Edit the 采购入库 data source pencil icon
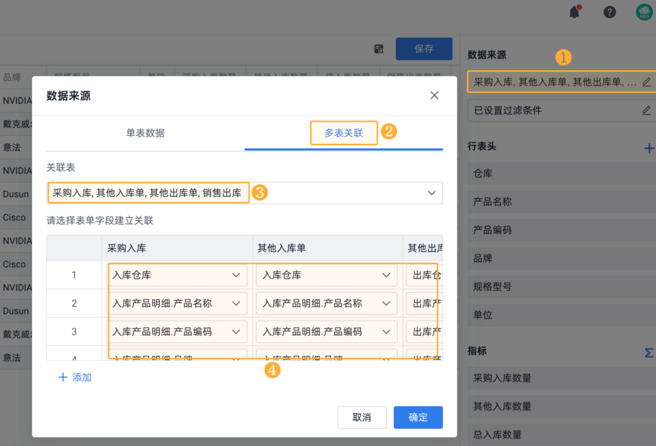656x446 pixels. (646, 82)
